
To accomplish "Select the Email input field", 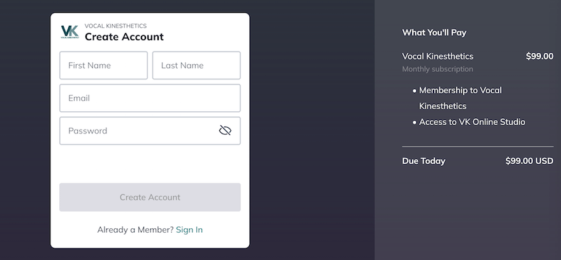I will 150,98.
